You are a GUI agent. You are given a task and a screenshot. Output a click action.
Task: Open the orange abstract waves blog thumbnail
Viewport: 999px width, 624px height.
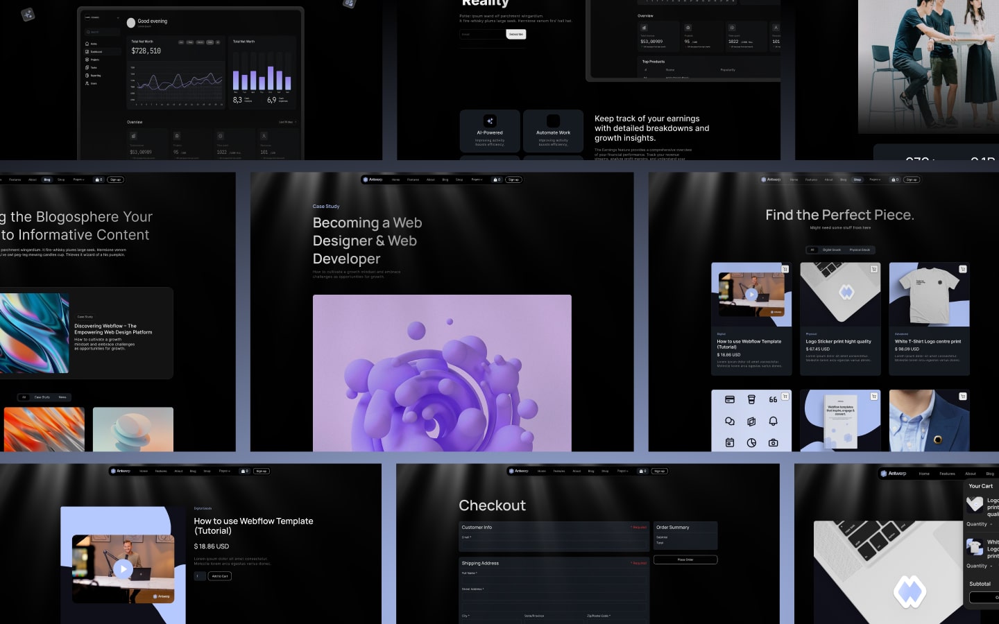click(x=44, y=429)
